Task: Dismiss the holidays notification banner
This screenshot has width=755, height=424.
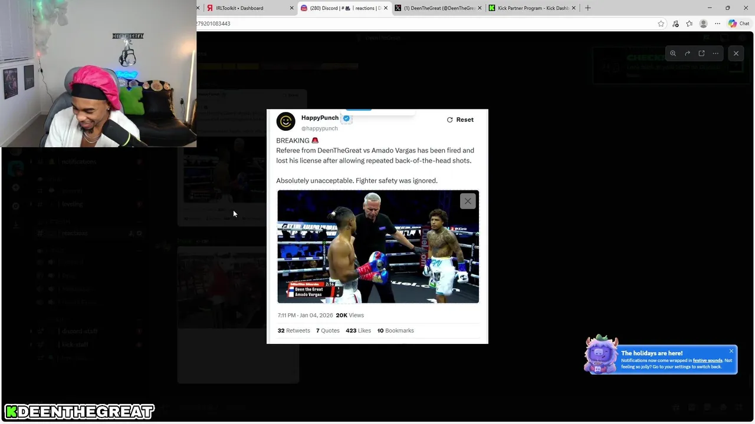Action: click(731, 352)
